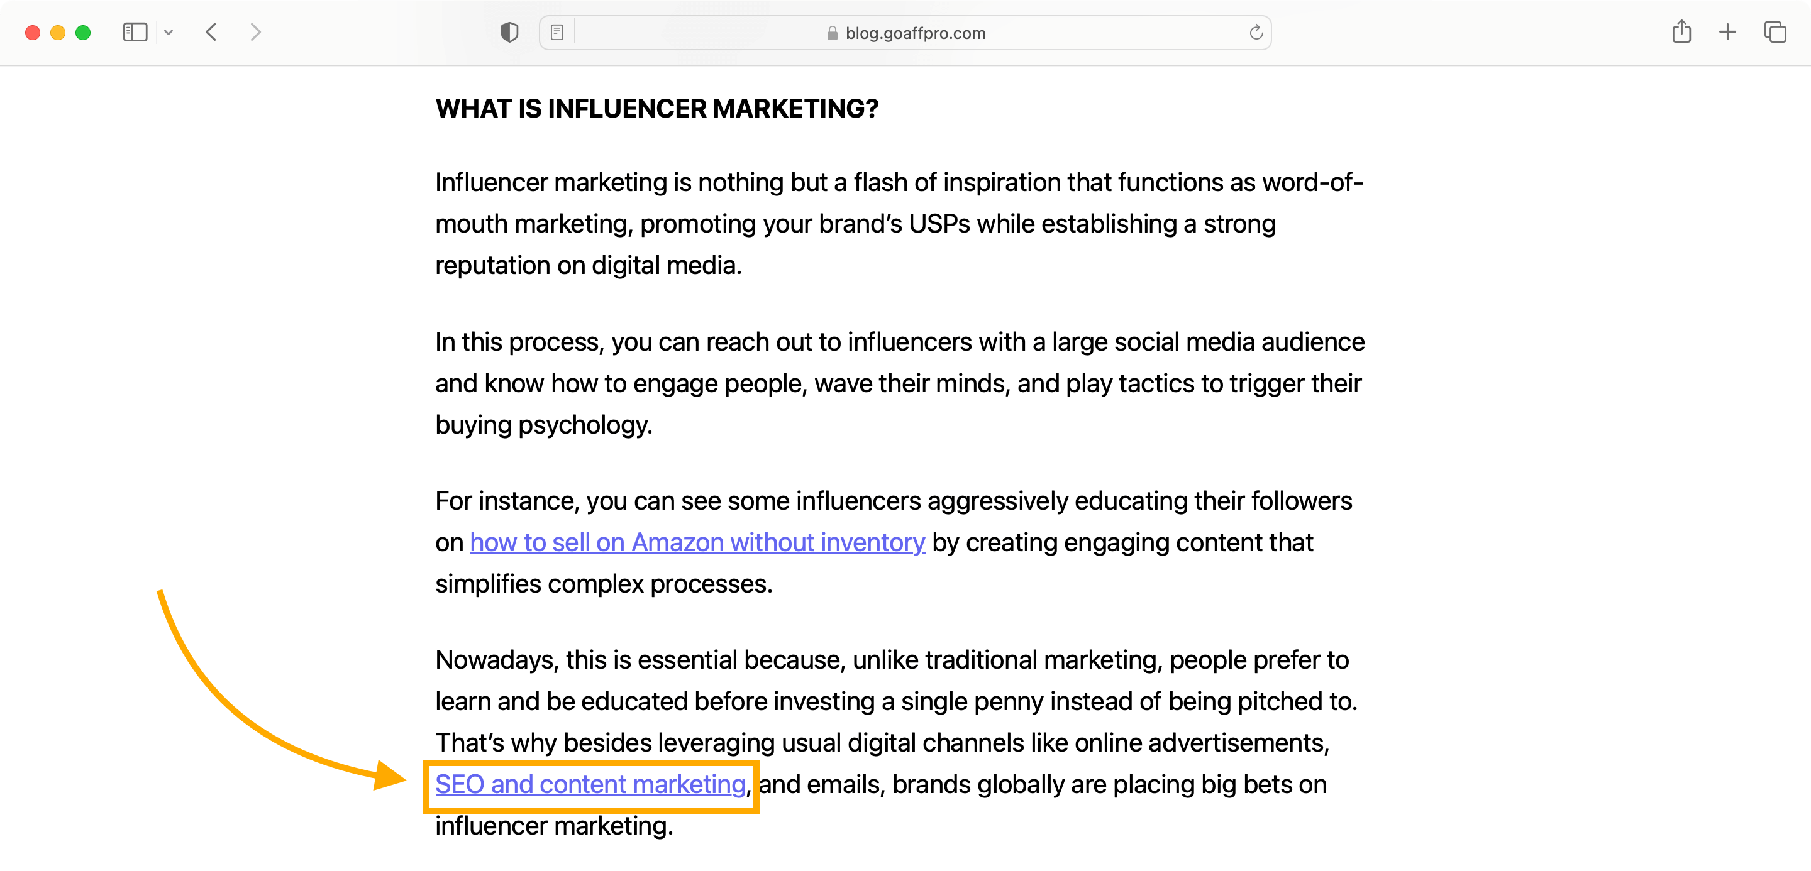Open the privacy report shield icon
1811x871 pixels.
click(510, 32)
